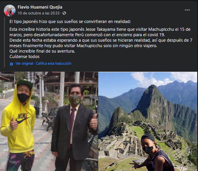This screenshot has height=171, width=198.
Task: Click the paragraph mentioning Jesse Takayama
Action: coord(101,37)
